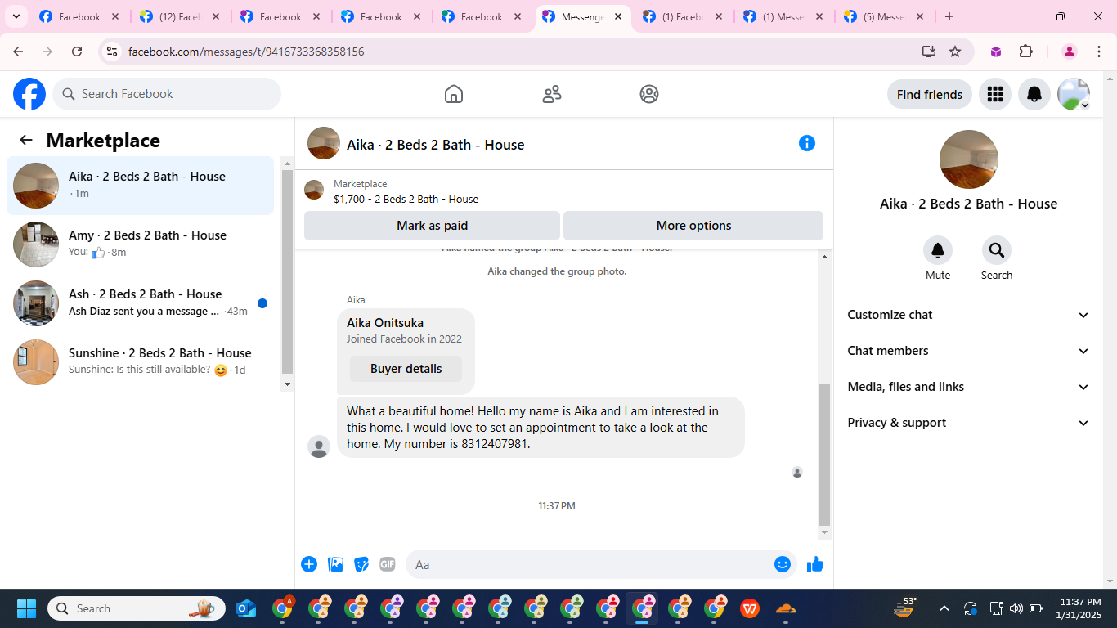Mute this chat with the bell icon
Image resolution: width=1117 pixels, height=628 pixels.
(x=938, y=250)
